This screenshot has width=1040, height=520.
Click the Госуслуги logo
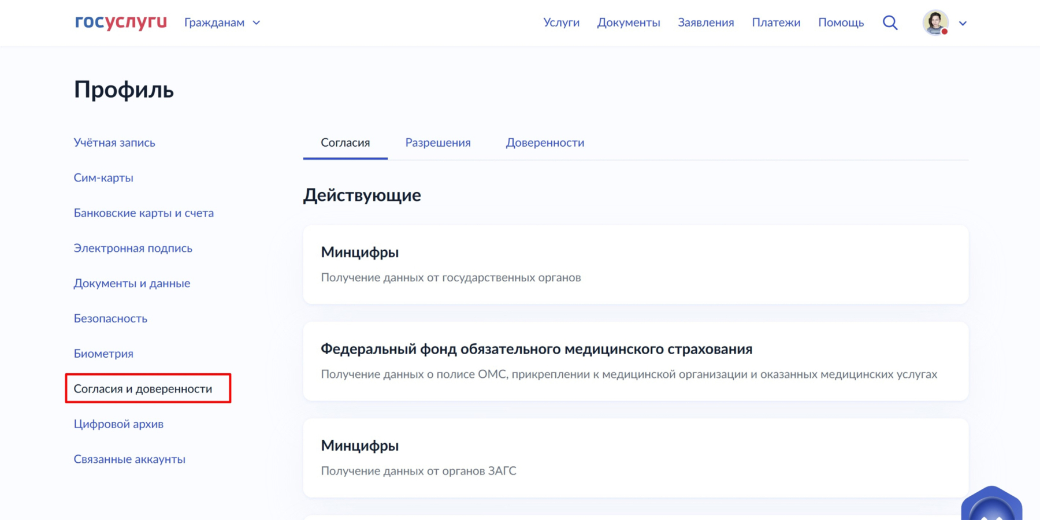121,23
